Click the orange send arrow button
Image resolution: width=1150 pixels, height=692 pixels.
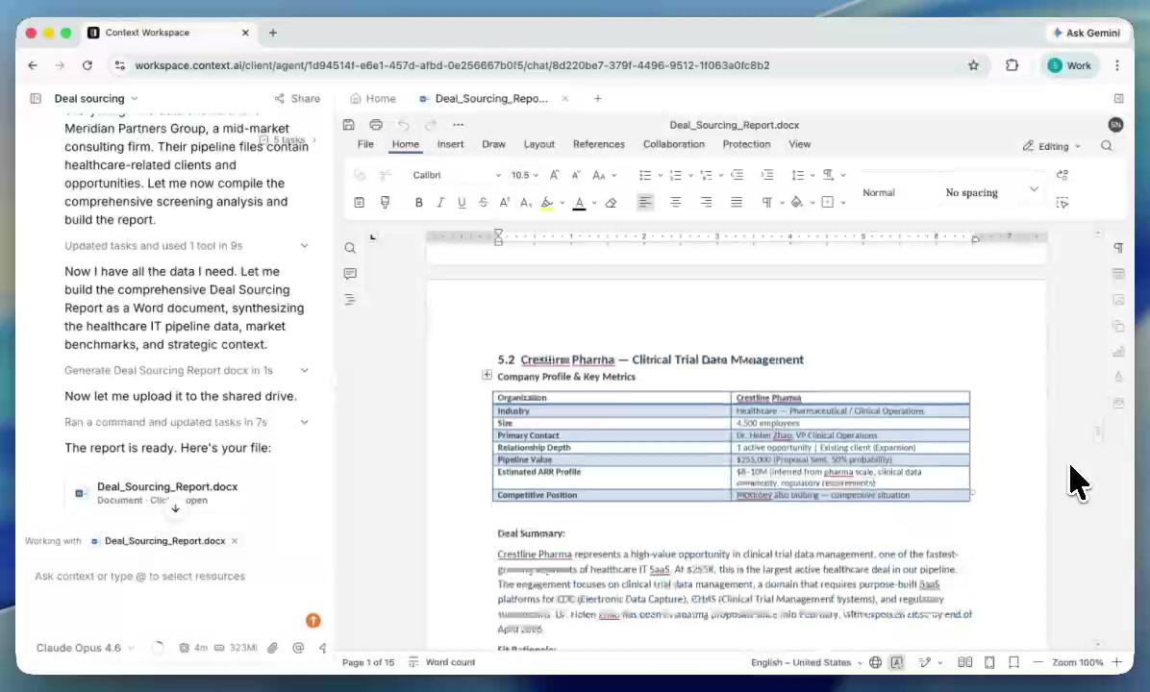tap(312, 621)
